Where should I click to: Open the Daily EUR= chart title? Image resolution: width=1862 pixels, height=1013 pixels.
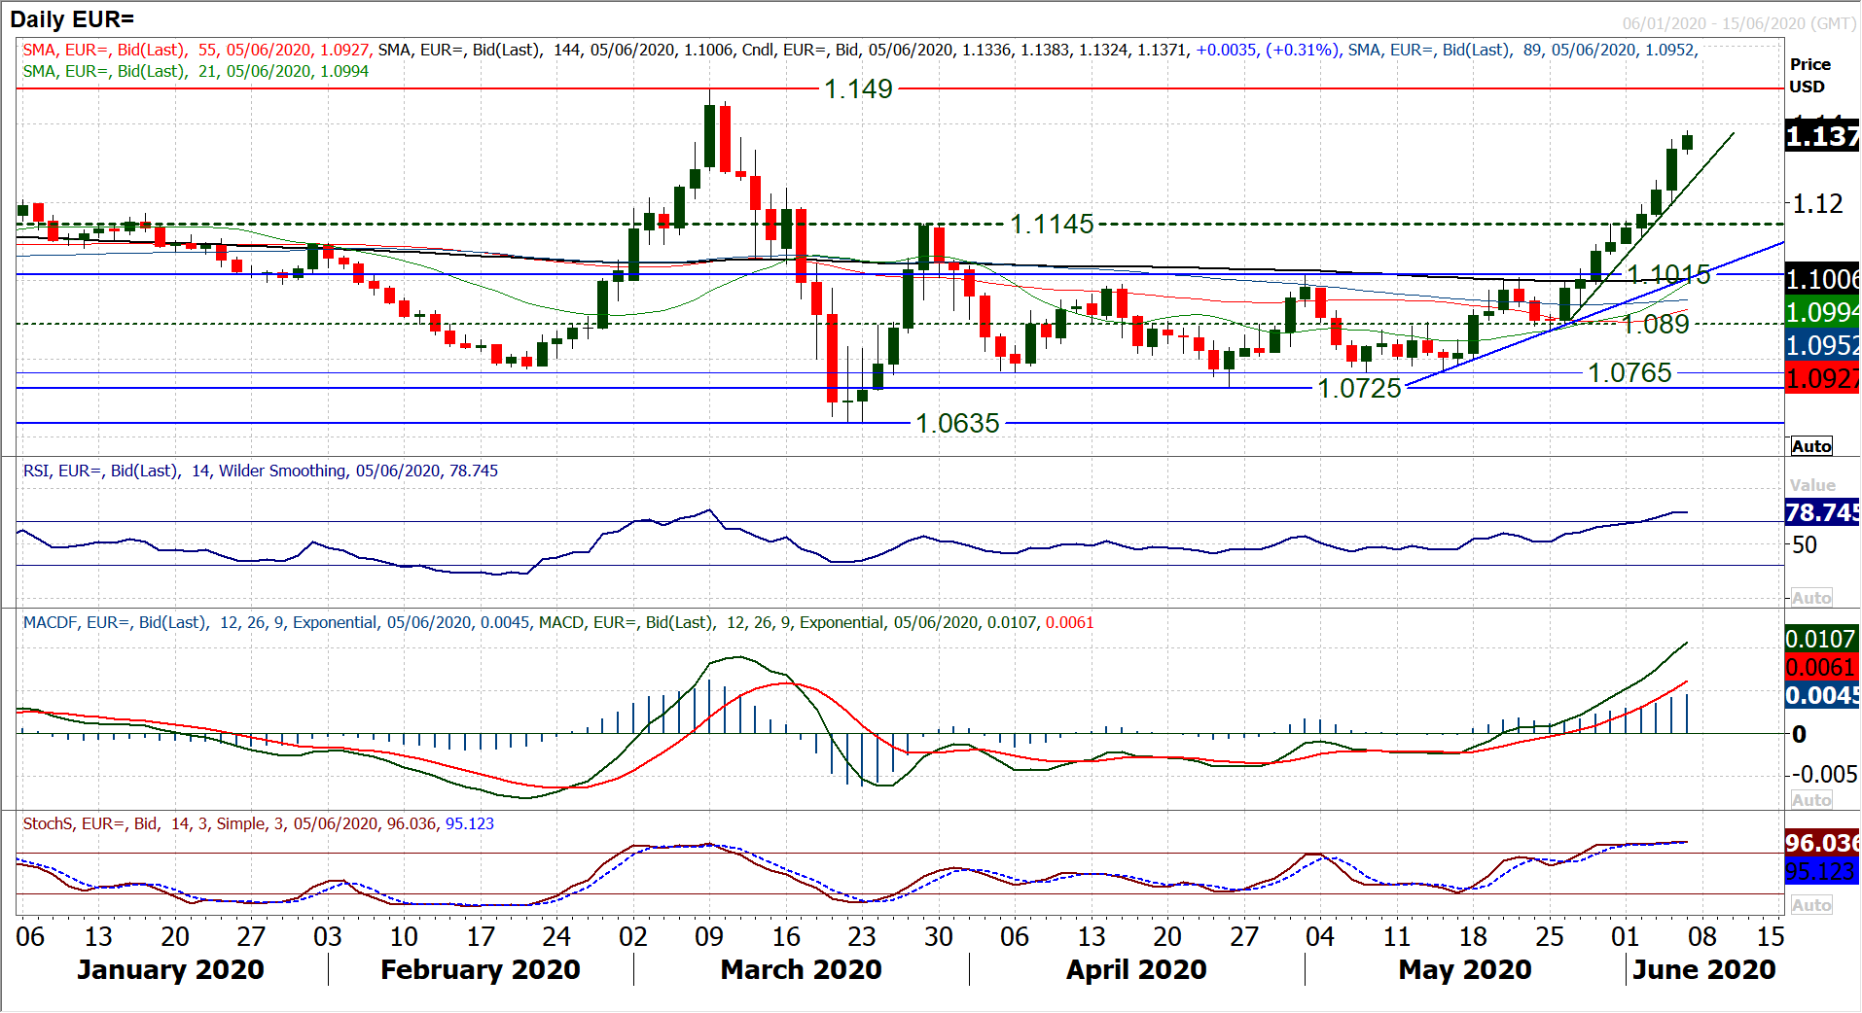[x=72, y=19]
